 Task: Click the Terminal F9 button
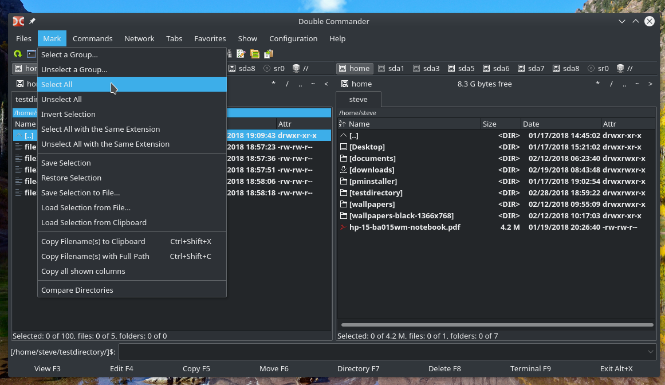pyautogui.click(x=530, y=368)
